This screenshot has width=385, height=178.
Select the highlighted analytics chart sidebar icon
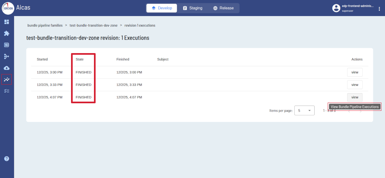[x=7, y=79]
